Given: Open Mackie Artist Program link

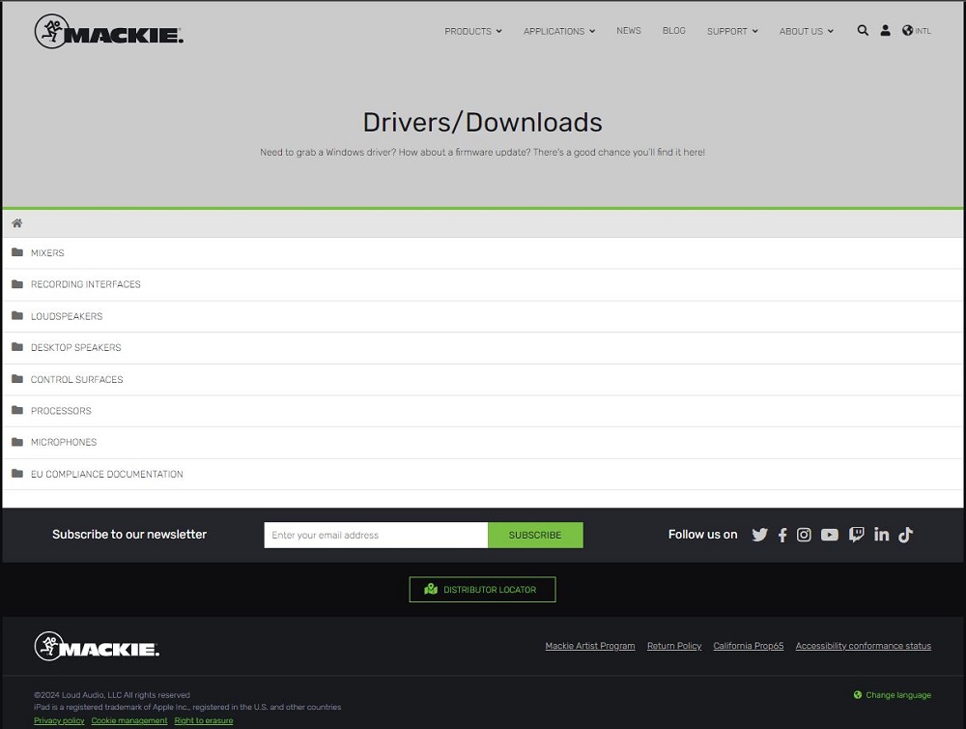Looking at the screenshot, I should pyautogui.click(x=589, y=646).
